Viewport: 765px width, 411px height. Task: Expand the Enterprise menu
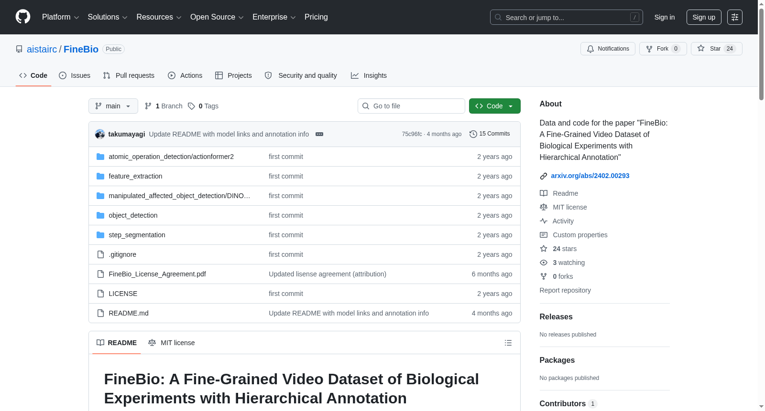274,17
